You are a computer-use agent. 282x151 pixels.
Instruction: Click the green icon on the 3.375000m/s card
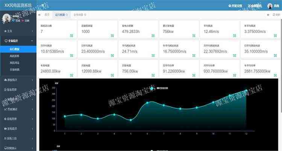(x=275, y=36)
